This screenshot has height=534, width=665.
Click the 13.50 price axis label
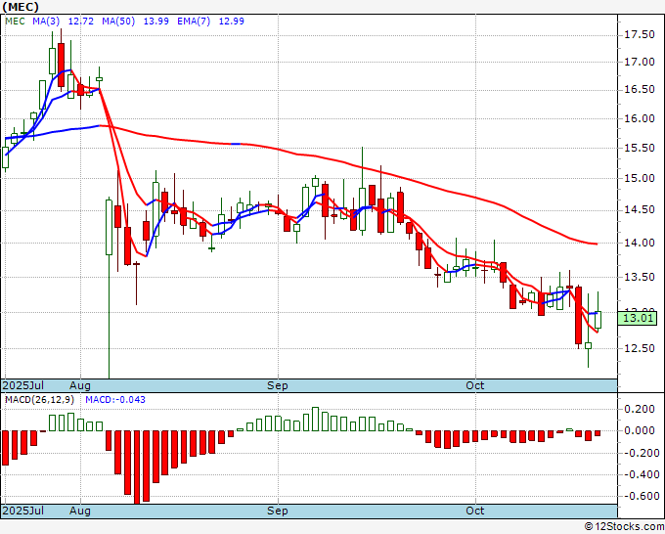[640, 277]
